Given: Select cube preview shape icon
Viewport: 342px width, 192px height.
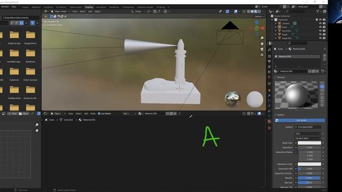Looking at the screenshot, I should tap(322, 90).
